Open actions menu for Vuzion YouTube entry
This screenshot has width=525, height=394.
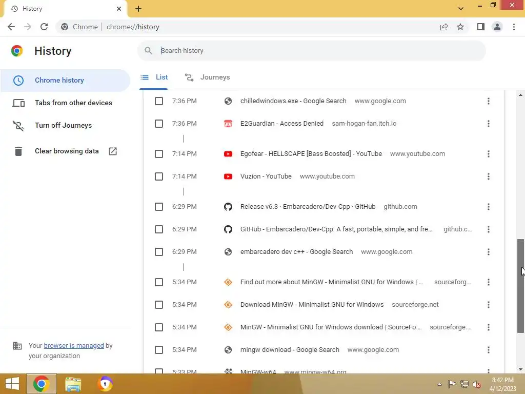tap(489, 176)
